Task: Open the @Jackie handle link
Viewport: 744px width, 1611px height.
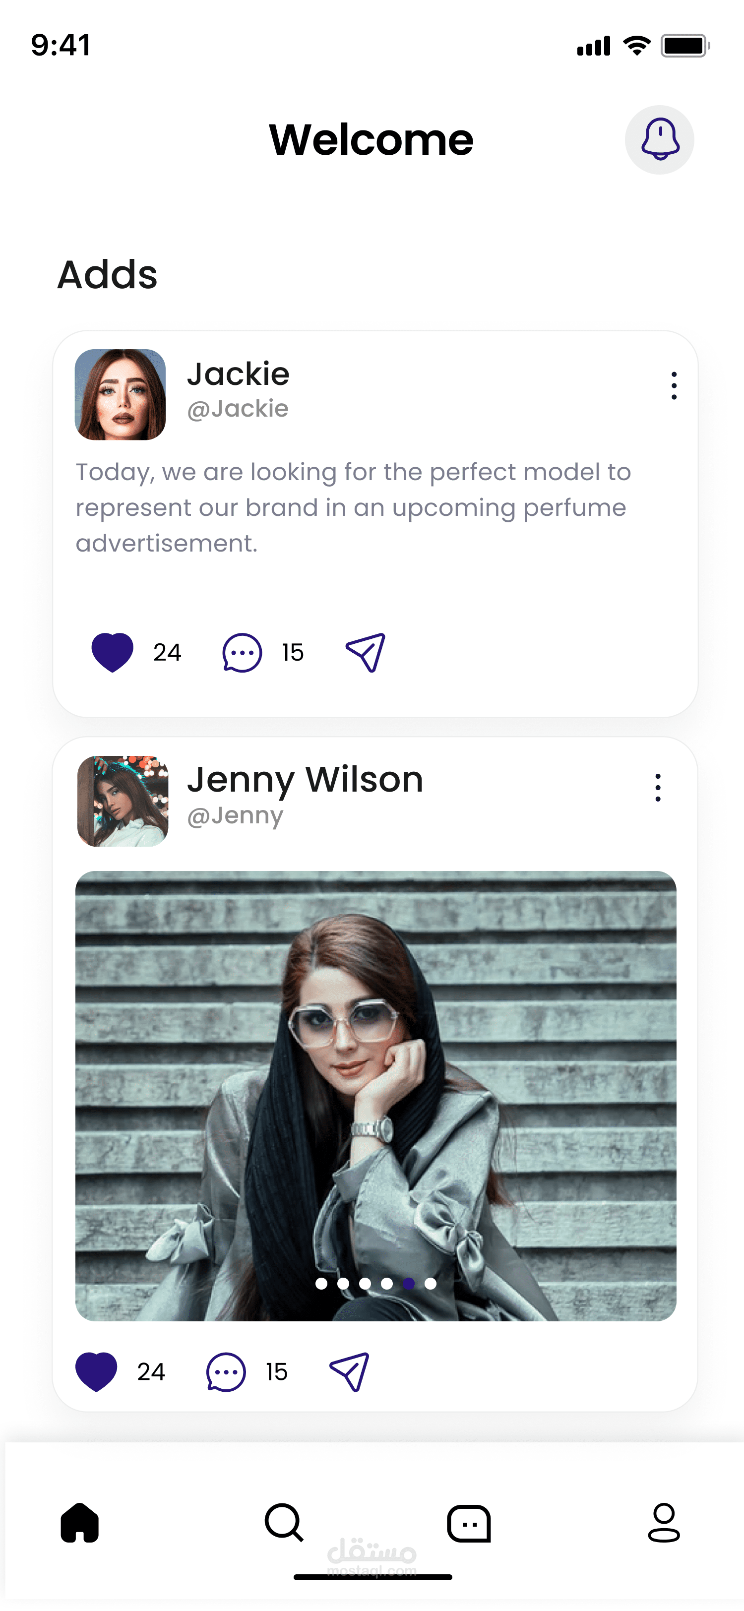Action: click(238, 409)
